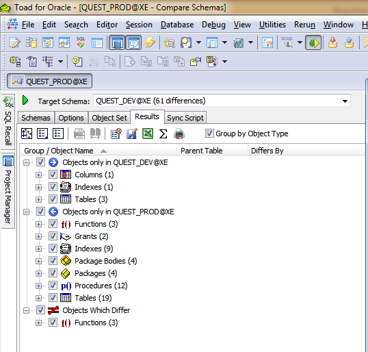Click the Parent Table column header

(211, 151)
